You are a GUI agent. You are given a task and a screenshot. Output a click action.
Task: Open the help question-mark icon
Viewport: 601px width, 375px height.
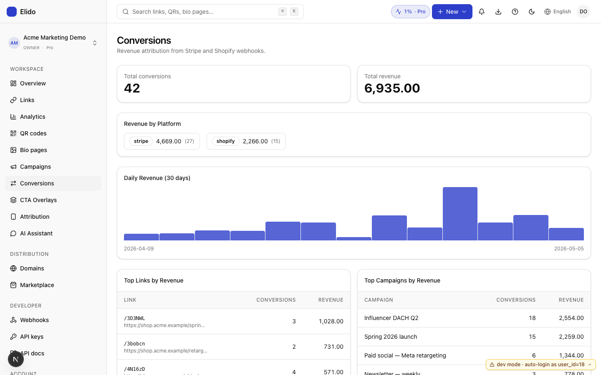coord(515,12)
